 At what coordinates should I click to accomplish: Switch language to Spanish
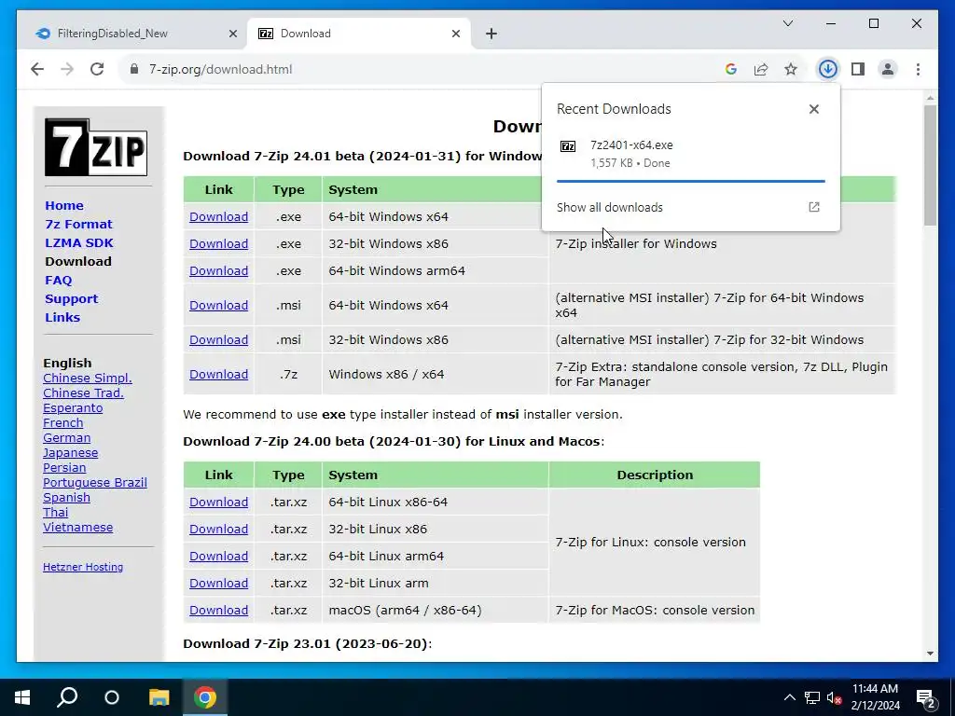pyautogui.click(x=66, y=498)
